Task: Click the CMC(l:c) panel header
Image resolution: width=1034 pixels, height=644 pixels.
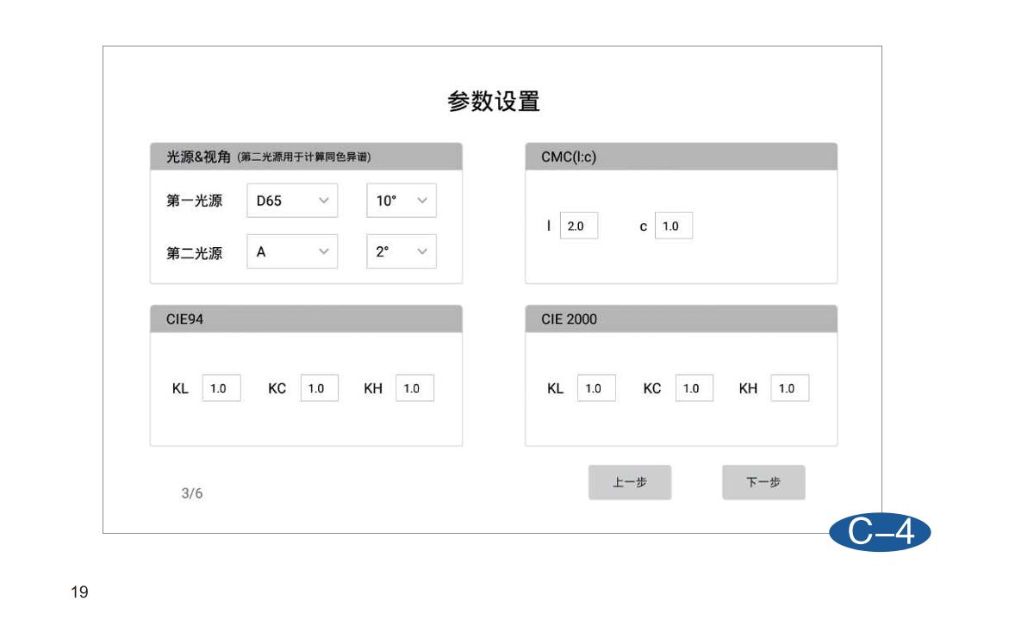Action: pyautogui.click(x=681, y=157)
